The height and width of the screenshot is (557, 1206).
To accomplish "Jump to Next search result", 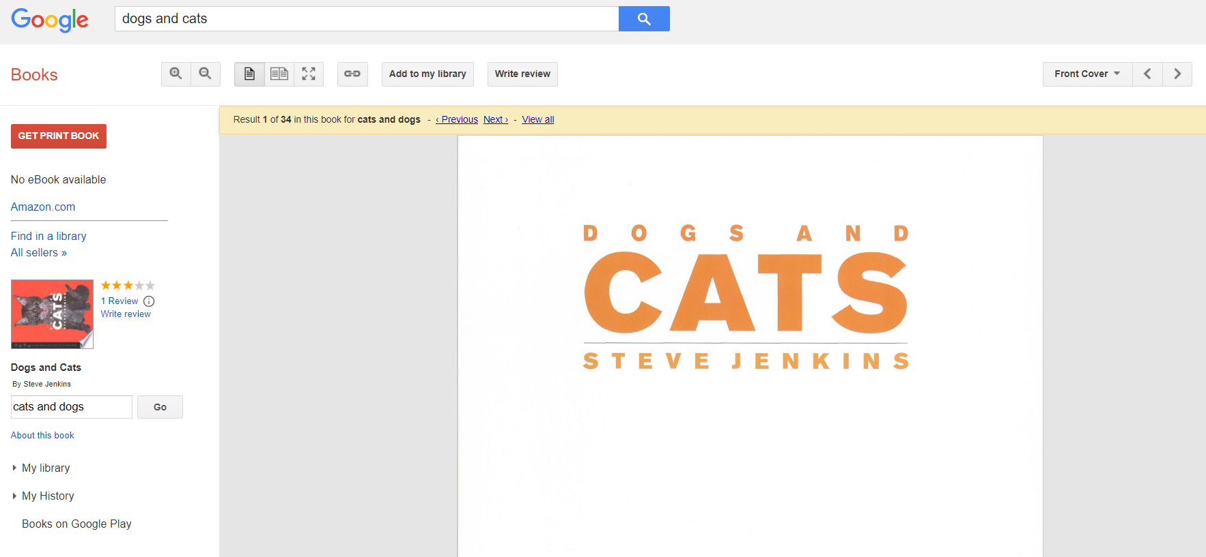I will [495, 119].
